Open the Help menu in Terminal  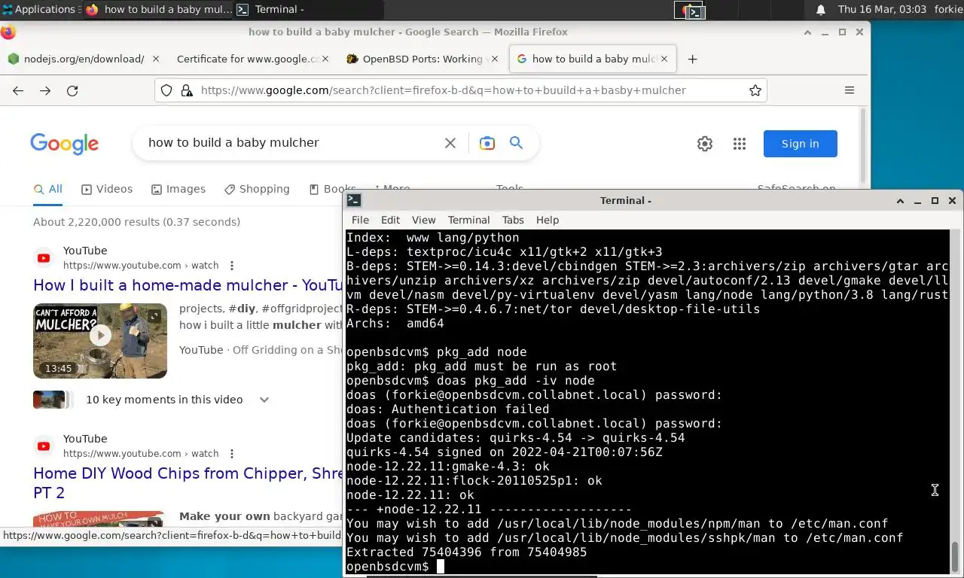[x=548, y=220]
